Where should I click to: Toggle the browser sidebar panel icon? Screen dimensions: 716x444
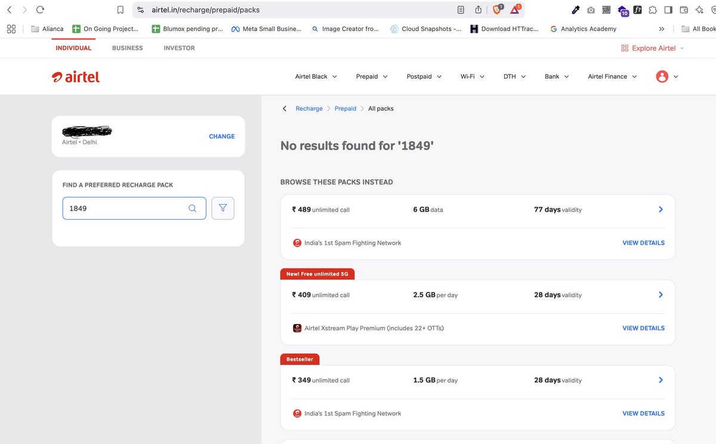pos(668,10)
